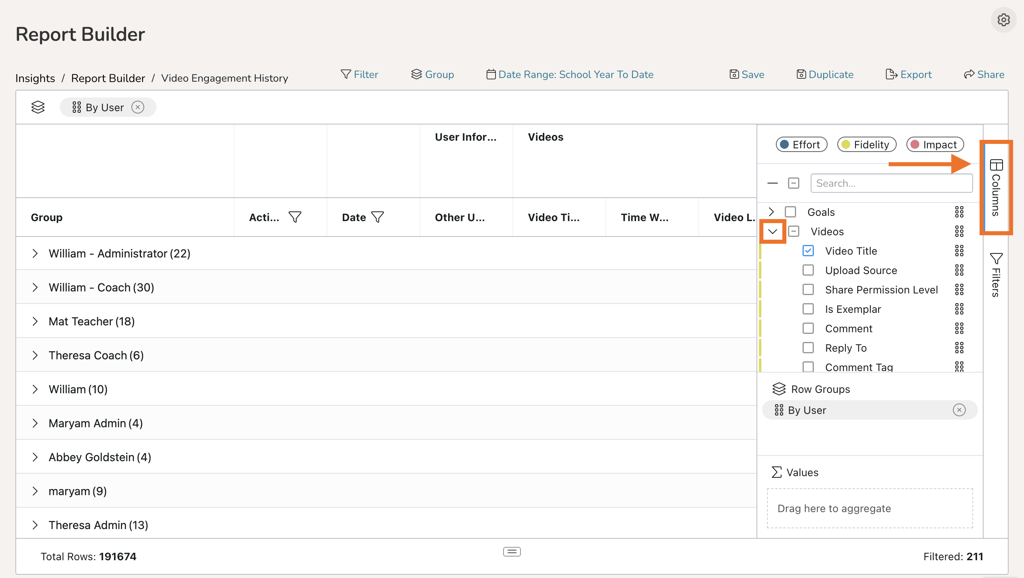Viewport: 1024px width, 578px height.
Task: Remove By User from Row Groups panel
Action: 959,410
